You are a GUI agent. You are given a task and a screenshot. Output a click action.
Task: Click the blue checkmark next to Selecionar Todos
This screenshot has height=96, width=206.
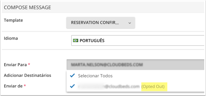pos(72,76)
